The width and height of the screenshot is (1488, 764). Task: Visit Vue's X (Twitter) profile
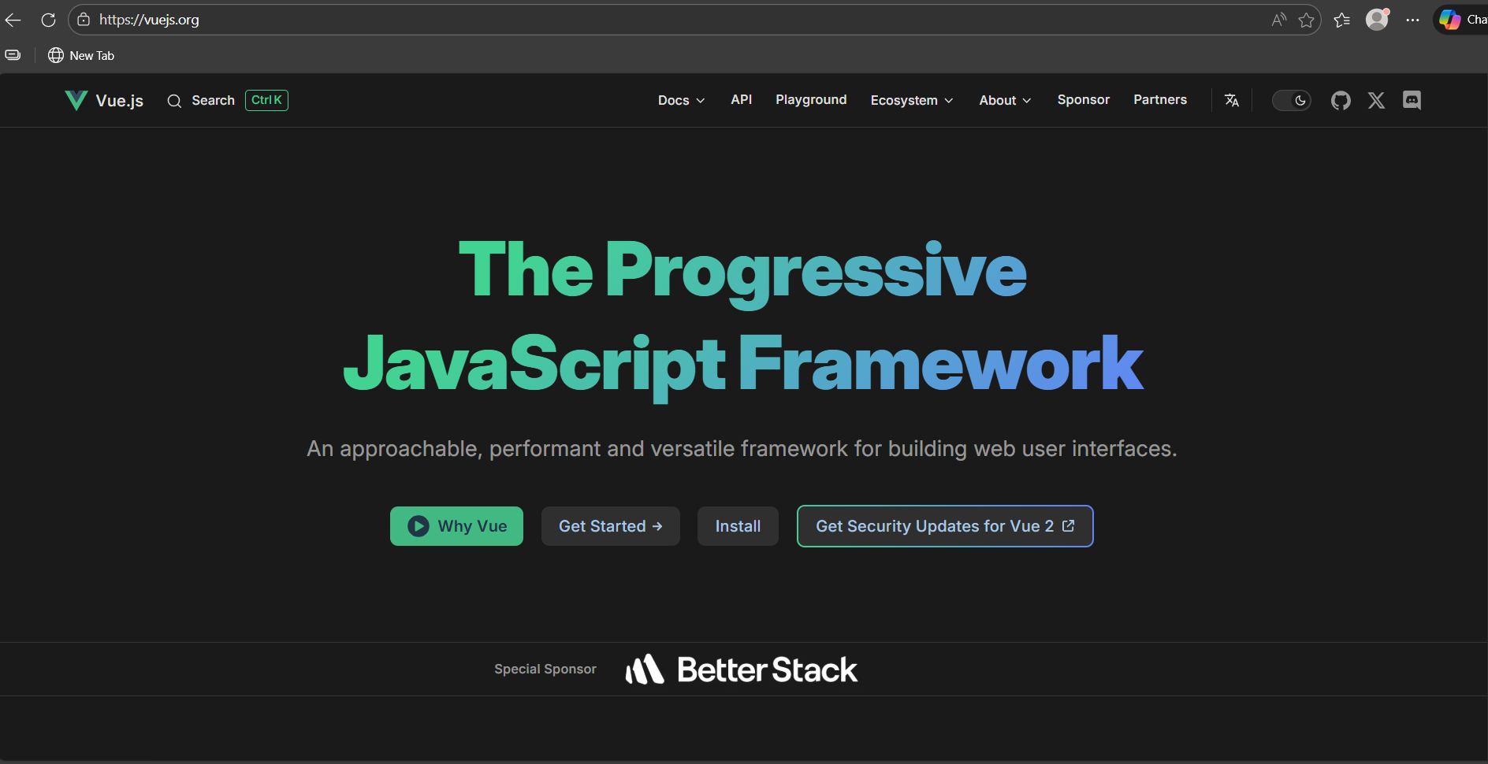tap(1376, 100)
